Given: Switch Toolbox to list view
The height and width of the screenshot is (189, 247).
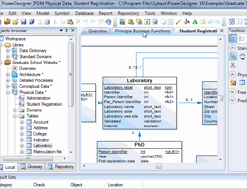Looking at the screenshot, I should 242,39.
